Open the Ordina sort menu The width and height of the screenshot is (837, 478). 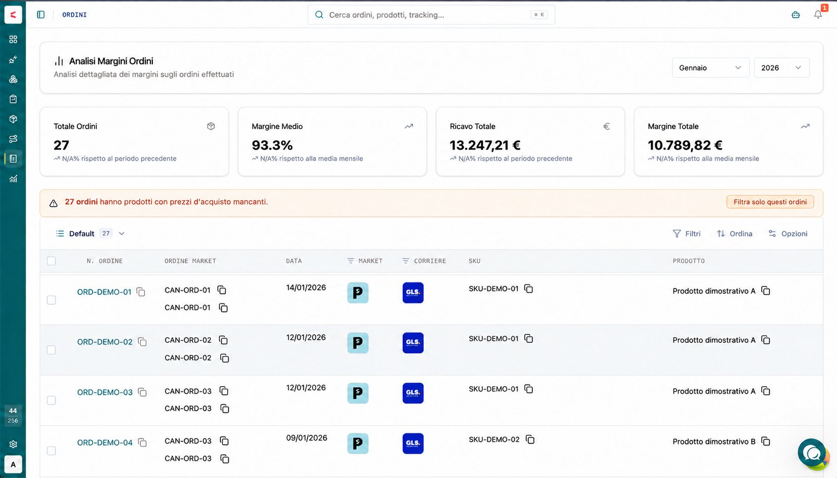pos(735,233)
